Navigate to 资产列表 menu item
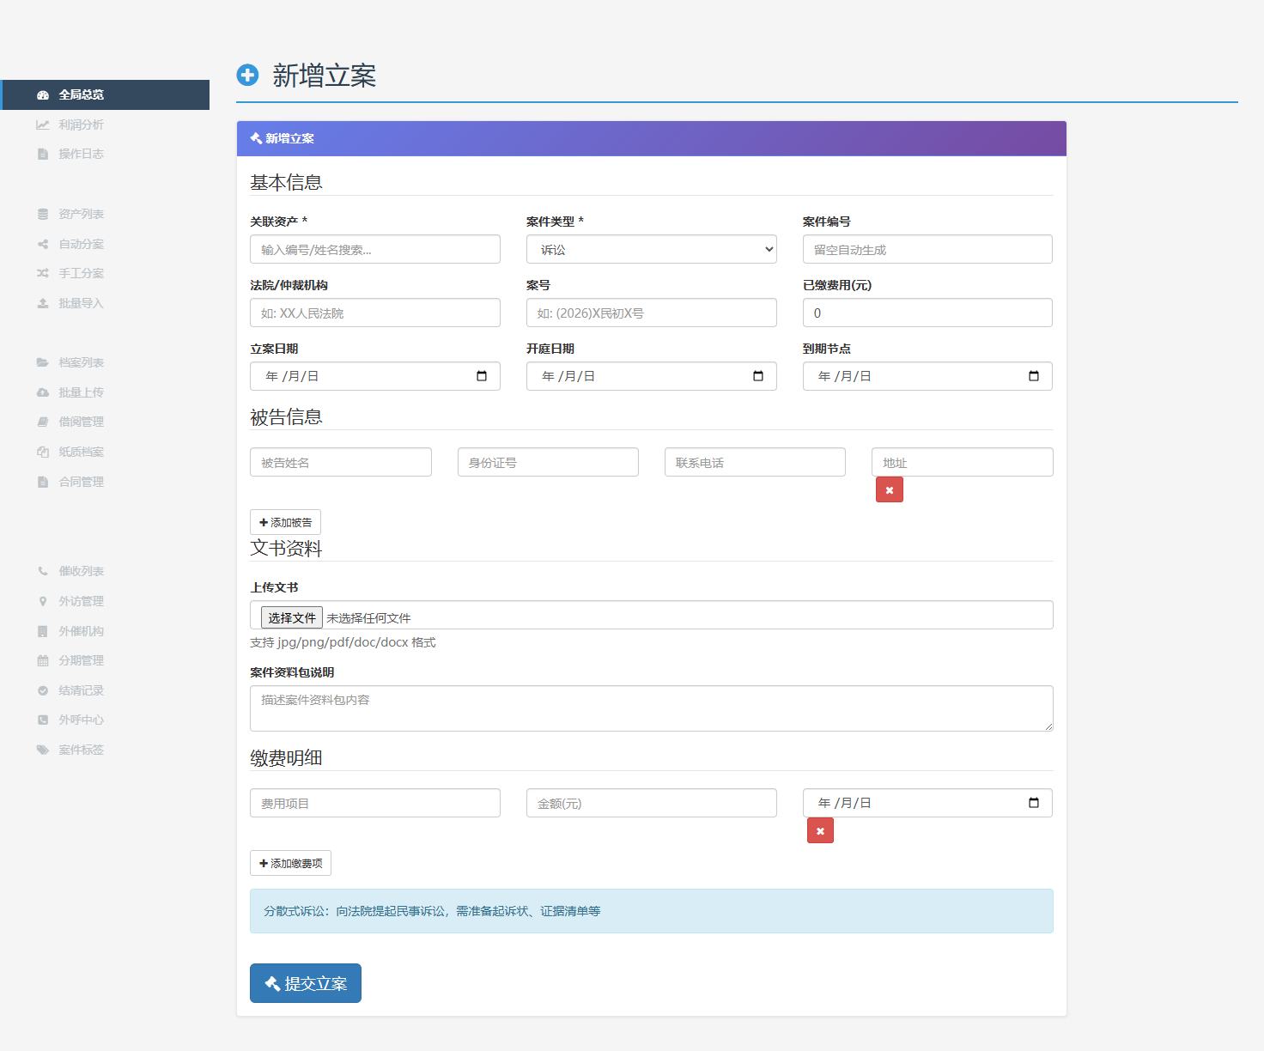Image resolution: width=1264 pixels, height=1051 pixels. point(106,214)
